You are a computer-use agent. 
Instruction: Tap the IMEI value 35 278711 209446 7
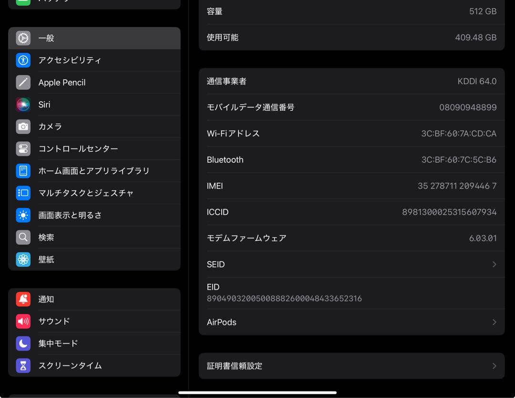(457, 186)
